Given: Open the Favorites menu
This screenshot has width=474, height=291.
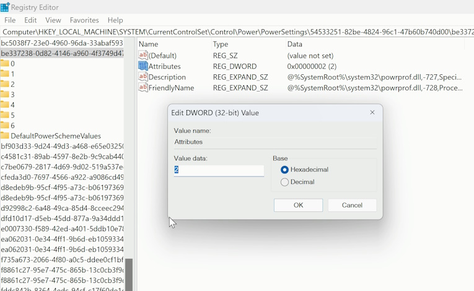Looking at the screenshot, I should [x=84, y=20].
